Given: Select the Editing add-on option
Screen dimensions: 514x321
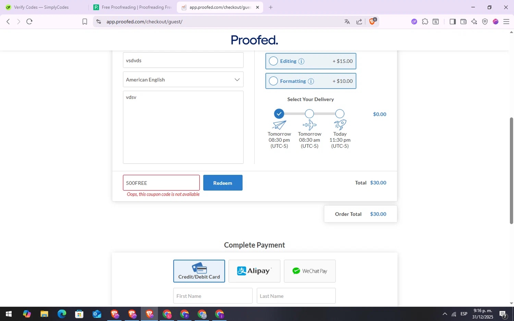Looking at the screenshot, I should click(311, 61).
